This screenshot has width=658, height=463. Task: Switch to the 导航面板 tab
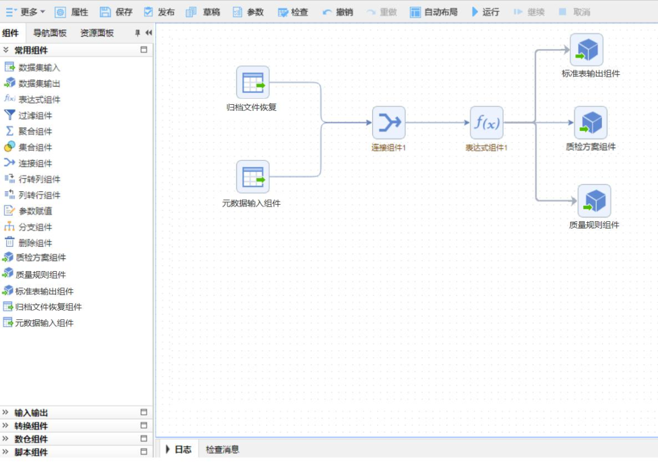50,33
